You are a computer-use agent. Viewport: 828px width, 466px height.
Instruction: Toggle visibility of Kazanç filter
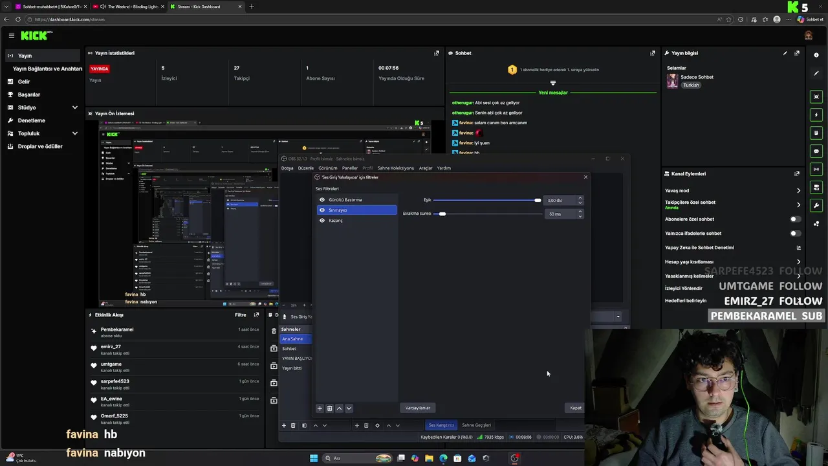coord(322,220)
